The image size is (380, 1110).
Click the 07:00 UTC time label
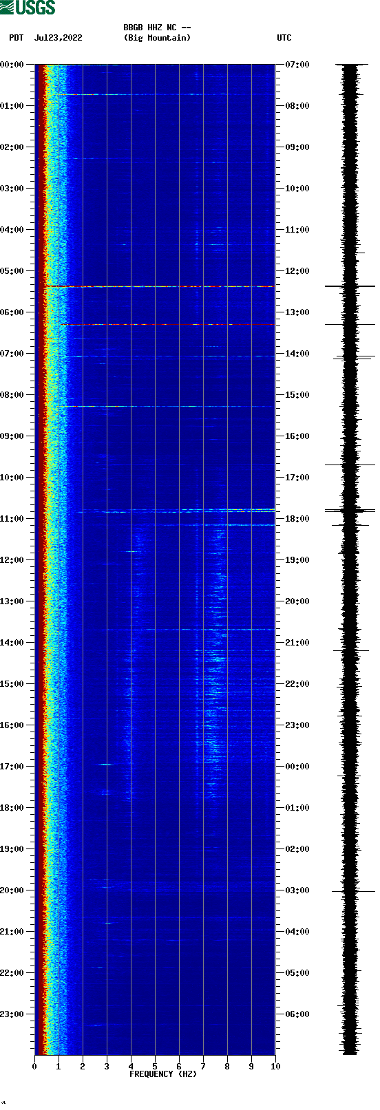click(297, 65)
